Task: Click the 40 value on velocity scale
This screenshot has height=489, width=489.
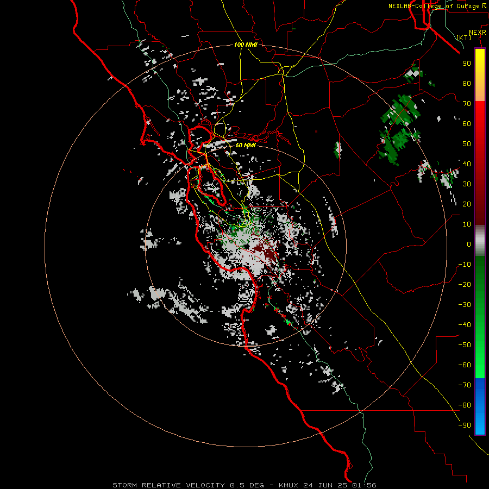Action: pyautogui.click(x=467, y=164)
